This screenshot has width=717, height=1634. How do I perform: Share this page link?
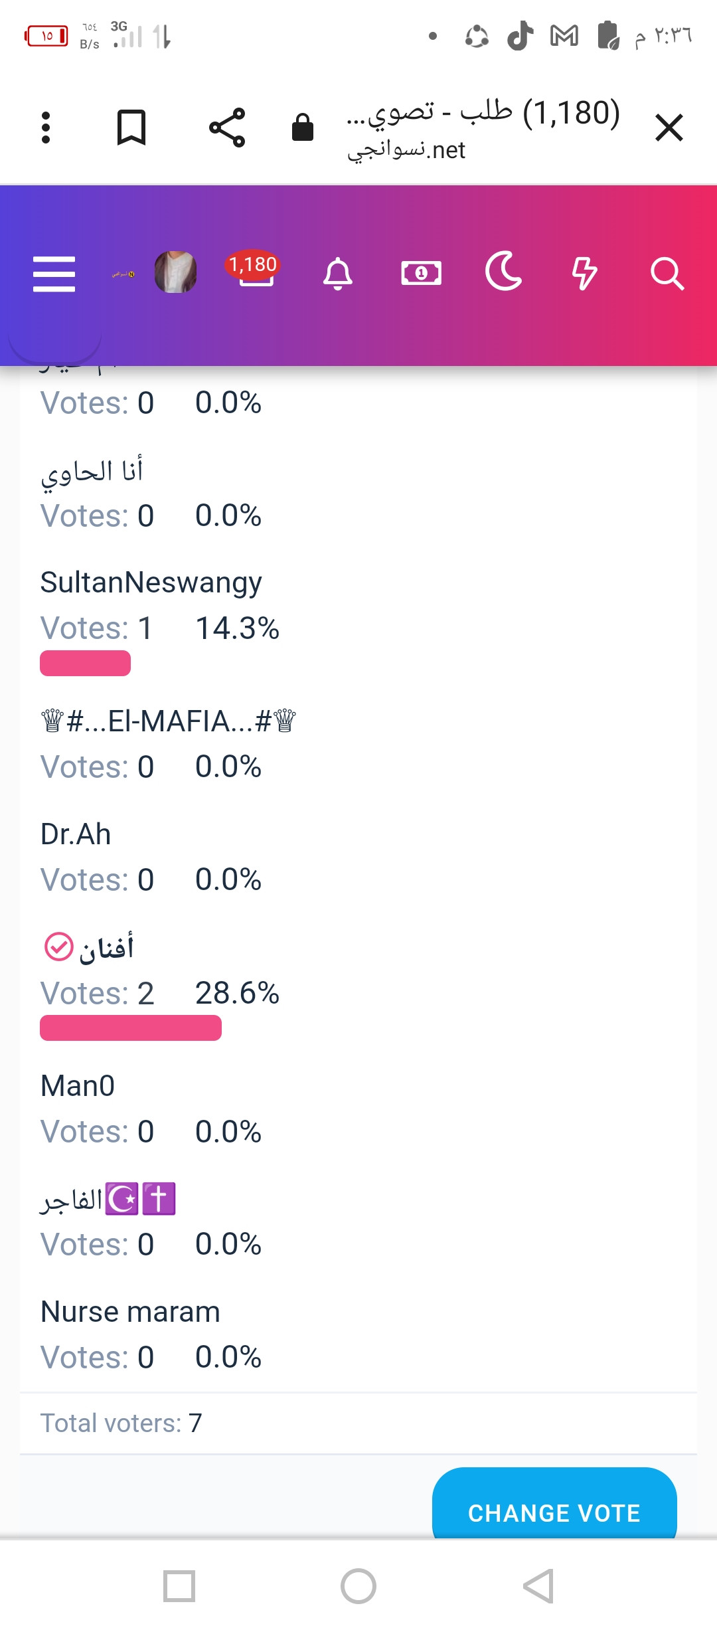(227, 128)
